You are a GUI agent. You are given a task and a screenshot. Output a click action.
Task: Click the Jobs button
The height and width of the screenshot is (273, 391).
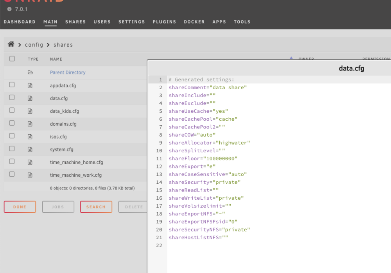58,207
